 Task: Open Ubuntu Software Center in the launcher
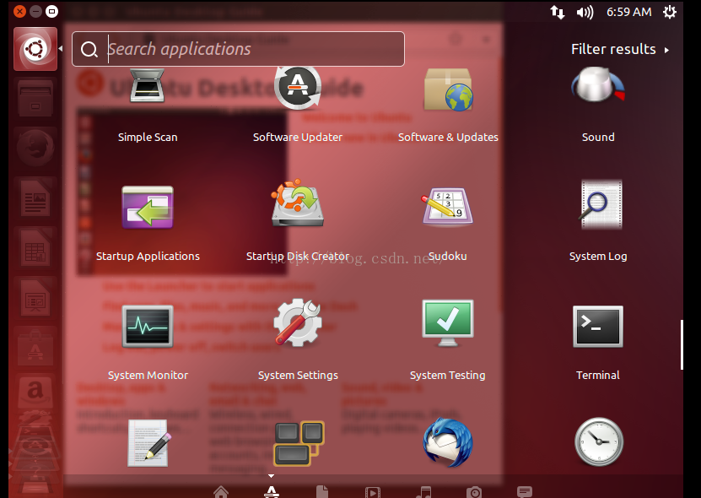(35, 348)
